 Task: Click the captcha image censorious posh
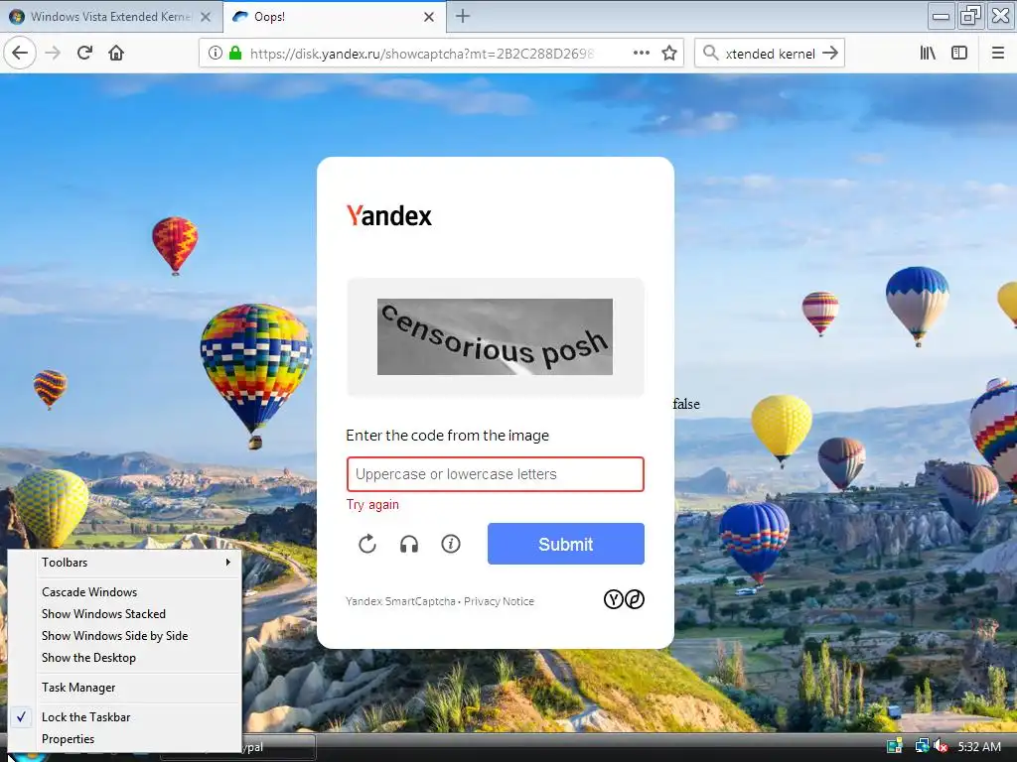pyautogui.click(x=495, y=336)
